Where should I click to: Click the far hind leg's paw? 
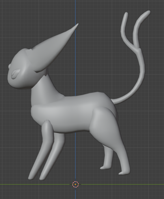106,167
